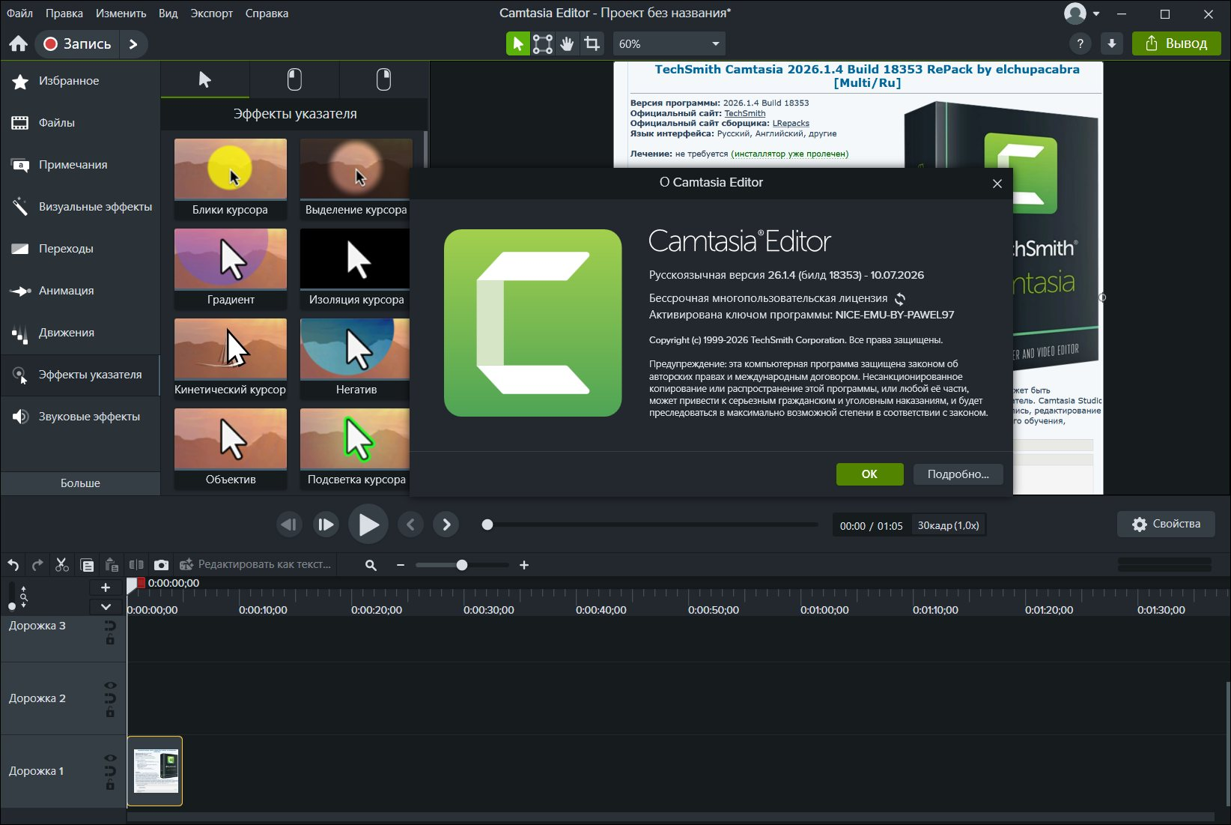This screenshot has height=825, width=1231.
Task: Activate the Select (arrow) canvas tool
Action: pyautogui.click(x=517, y=43)
